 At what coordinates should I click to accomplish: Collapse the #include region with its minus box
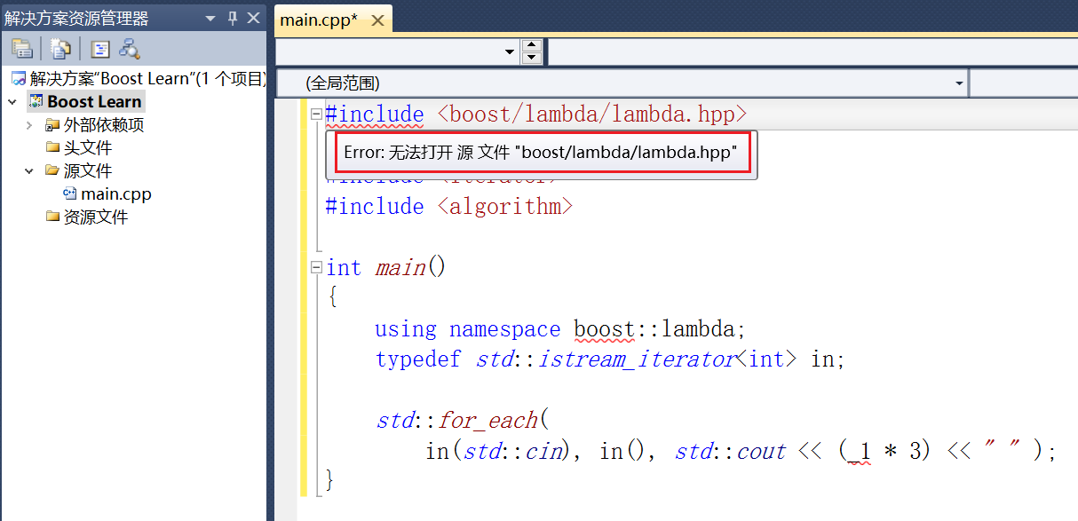point(316,114)
